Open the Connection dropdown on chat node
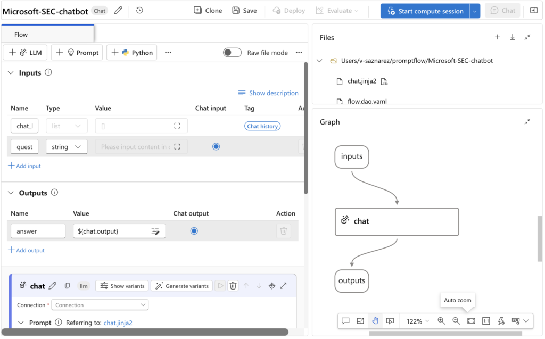This screenshot has height=339, width=545. pyautogui.click(x=100, y=304)
